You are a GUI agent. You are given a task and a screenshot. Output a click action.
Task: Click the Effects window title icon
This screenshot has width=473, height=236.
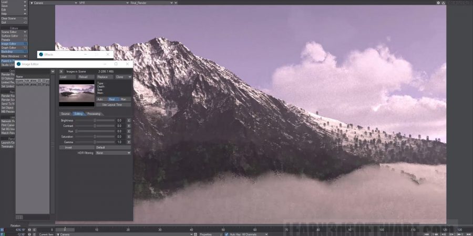point(41,55)
